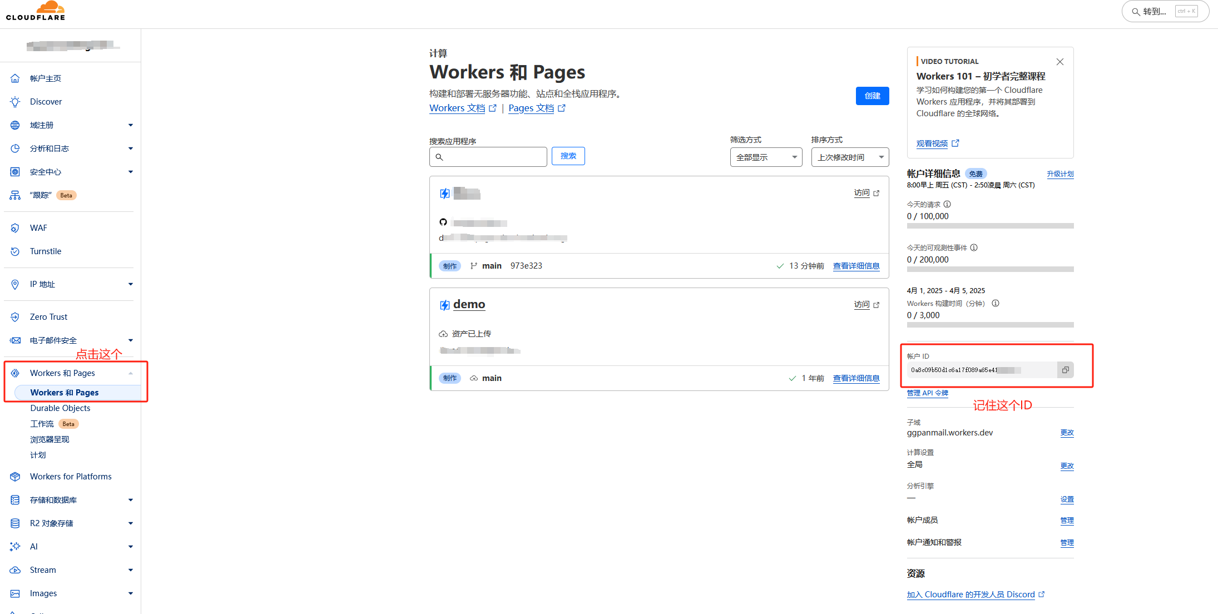The height and width of the screenshot is (614, 1218).
Task: Expand the 域注册 sidebar section
Action: click(130, 125)
